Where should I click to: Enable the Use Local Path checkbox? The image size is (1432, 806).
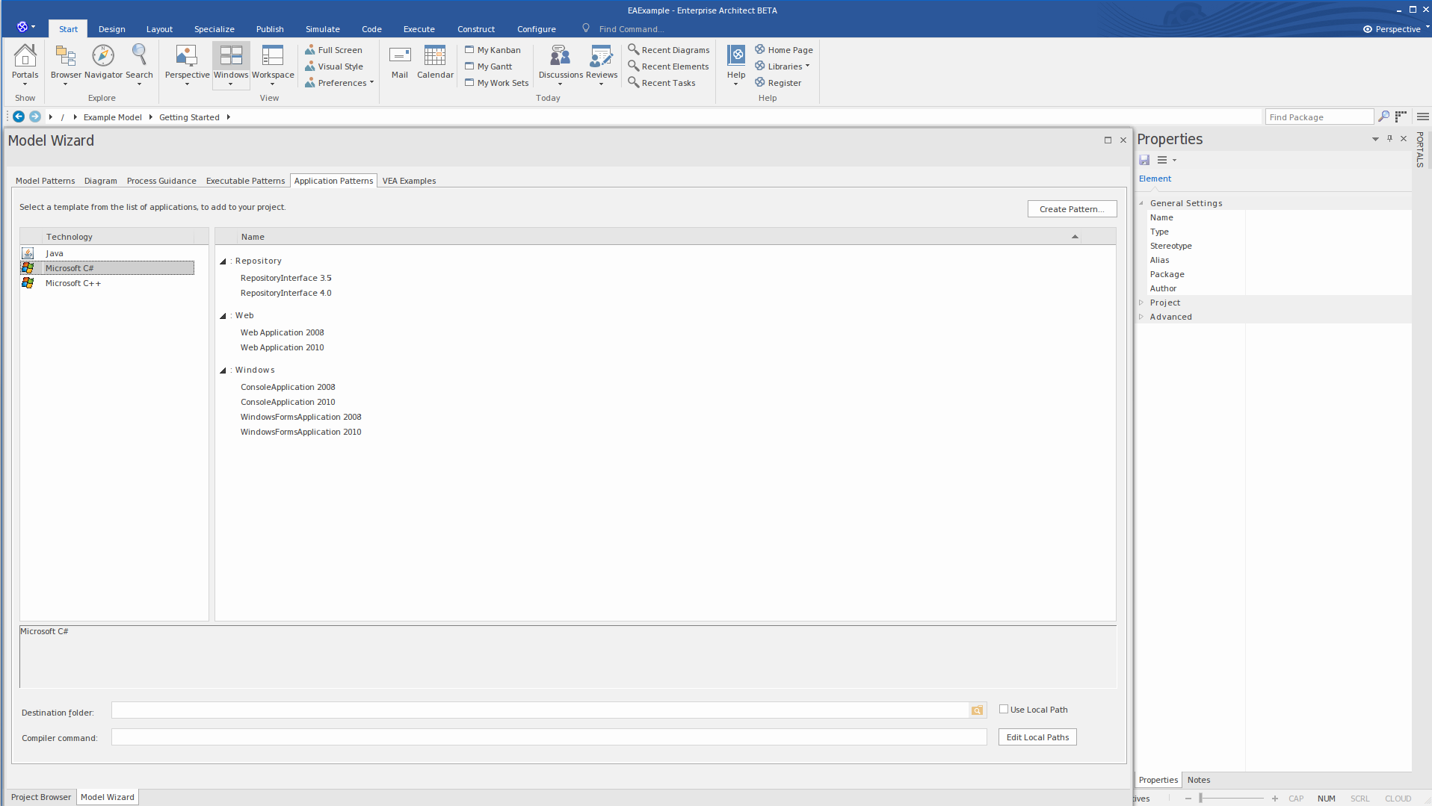tap(1004, 709)
